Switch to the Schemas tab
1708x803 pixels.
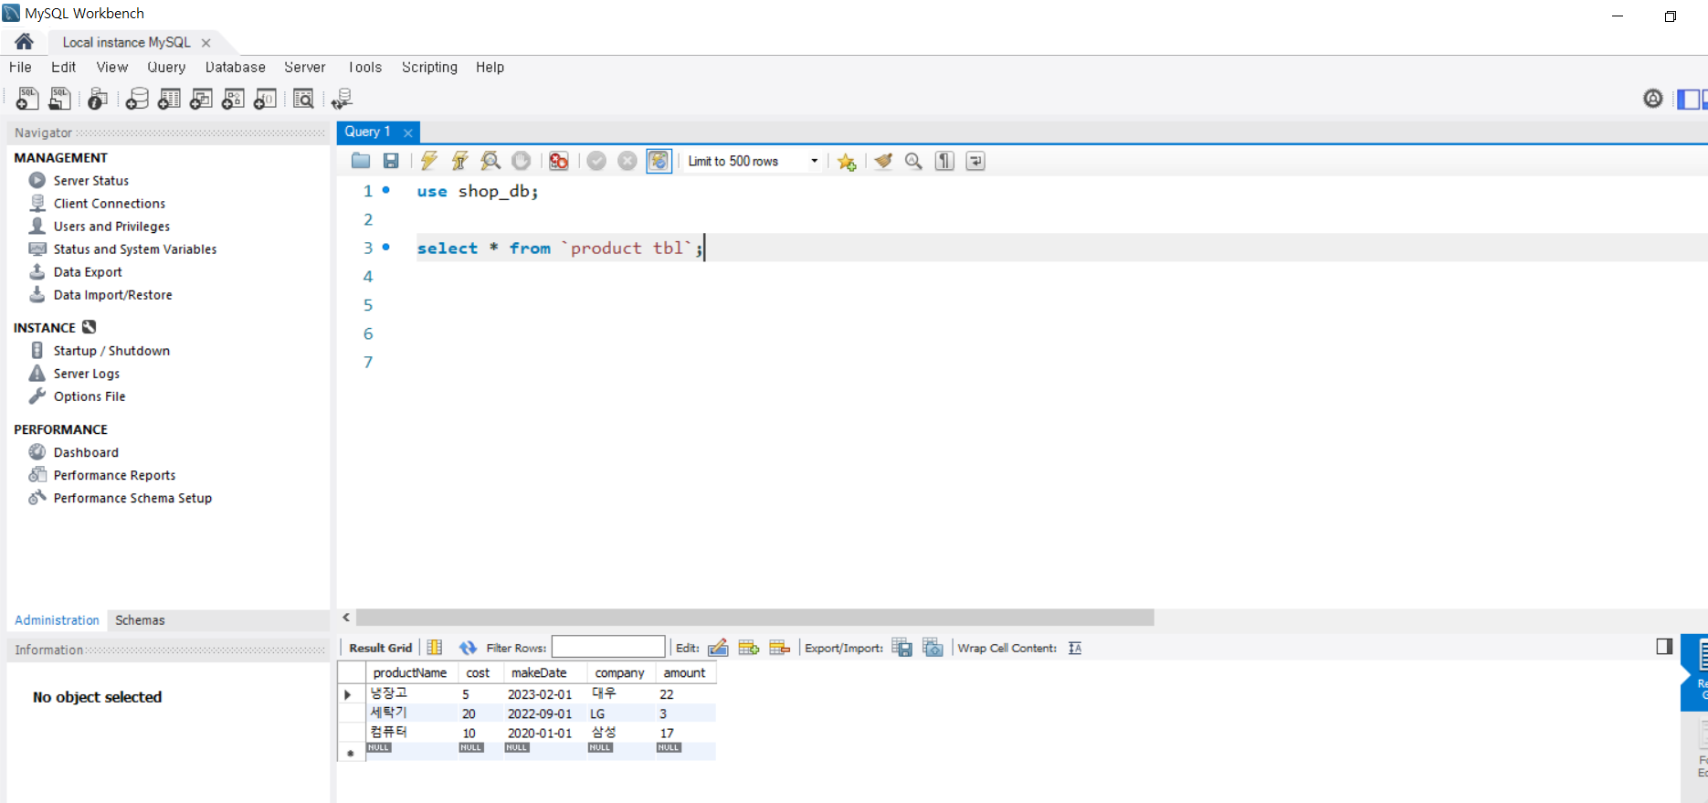coord(140,619)
